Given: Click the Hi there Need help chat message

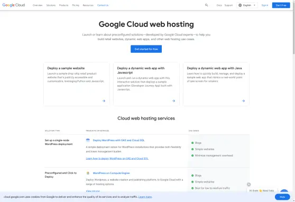Looking at the screenshot, I should (x=262, y=190).
